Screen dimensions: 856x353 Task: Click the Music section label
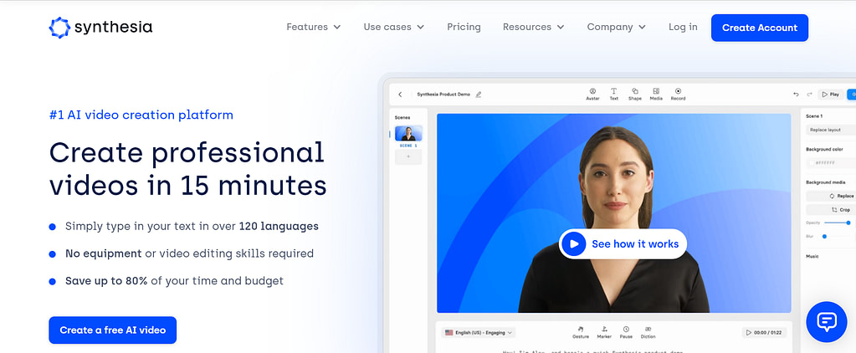point(812,256)
